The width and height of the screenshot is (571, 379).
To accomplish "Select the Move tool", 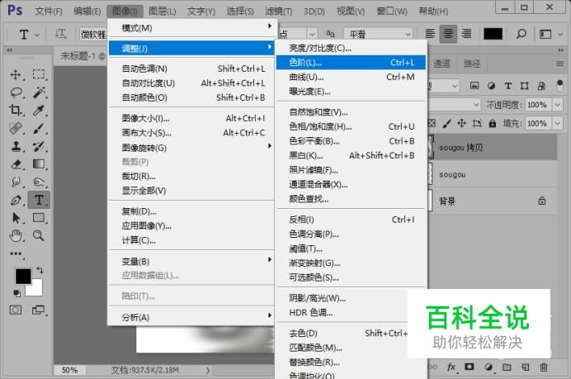I will point(16,75).
